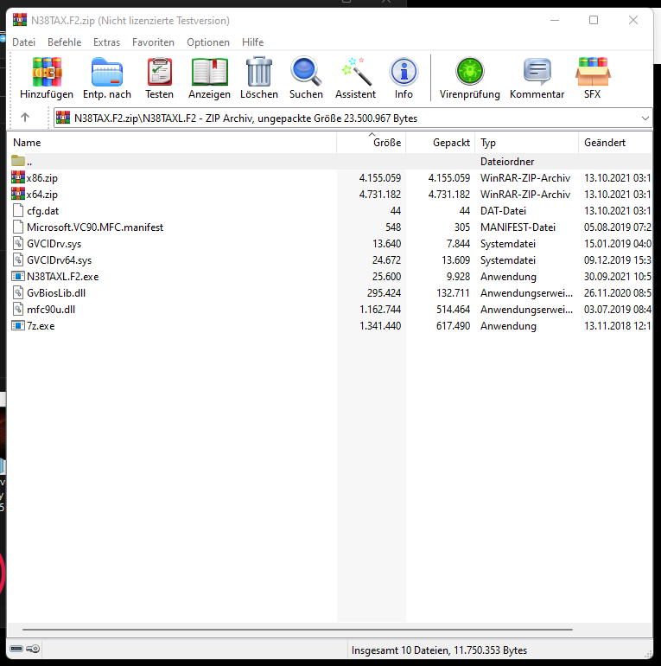Click the x86.zip archive icon
Image resolution: width=661 pixels, height=666 pixels.
point(18,177)
